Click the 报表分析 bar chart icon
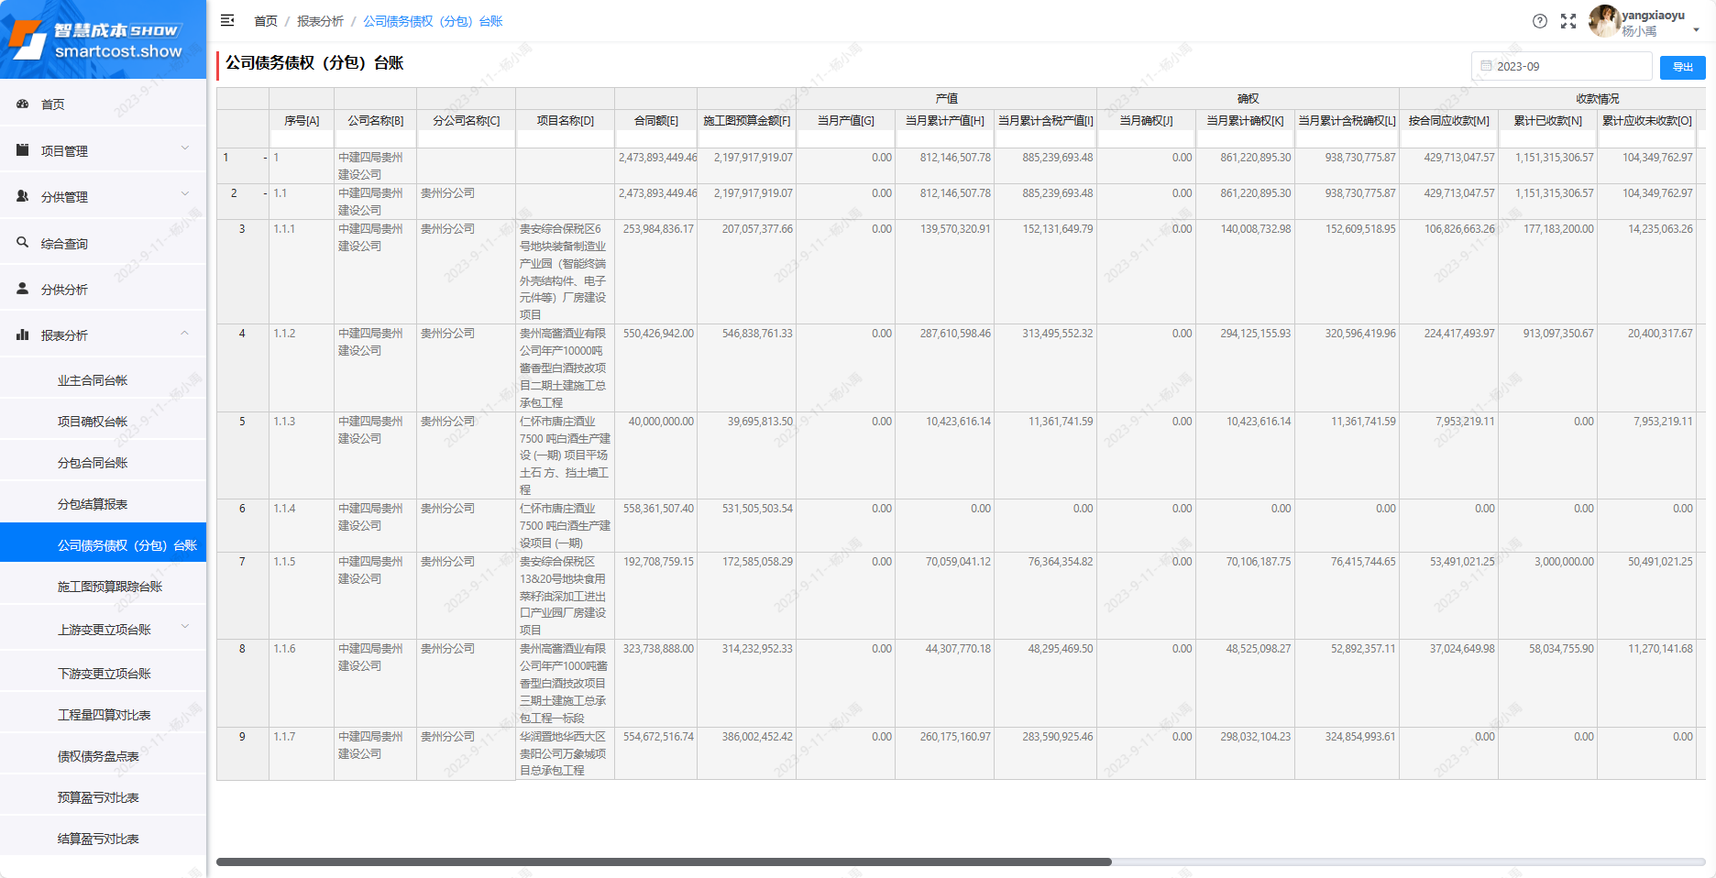 tap(23, 335)
